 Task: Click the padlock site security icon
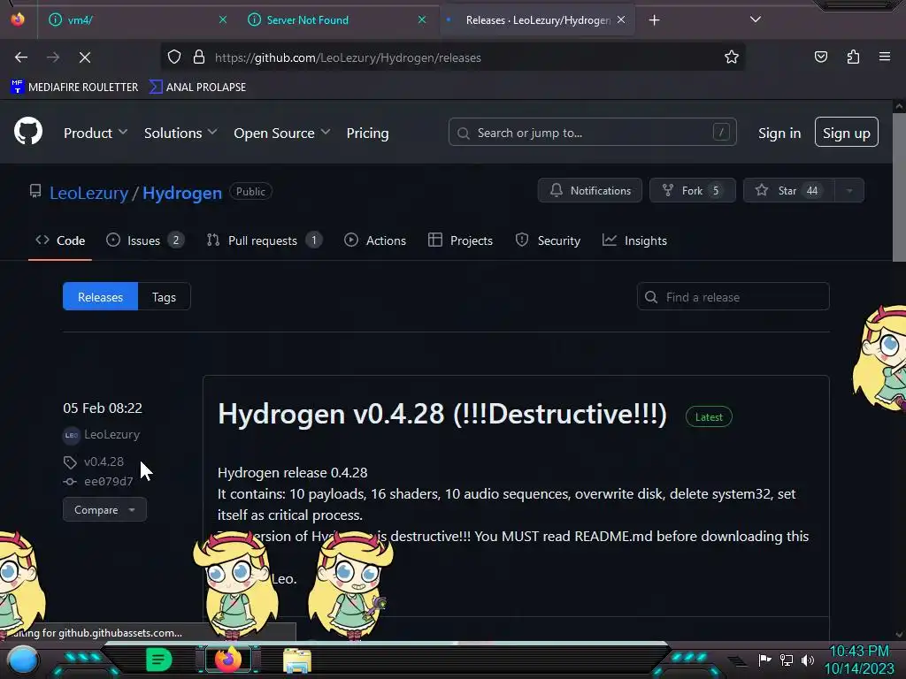[199, 57]
